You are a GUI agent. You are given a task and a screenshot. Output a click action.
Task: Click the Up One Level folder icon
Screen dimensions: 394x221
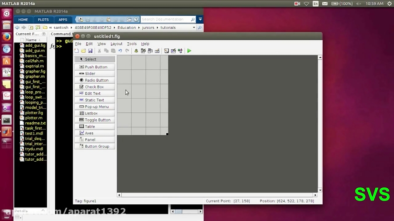pyautogui.click(x=31, y=28)
